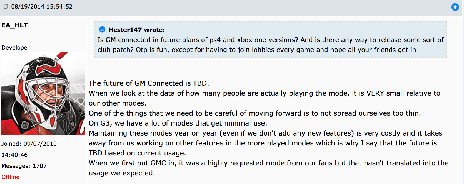Click quoted line "Is GM connected in future plans"
Screen dimensions: 464x184
click(x=270, y=40)
